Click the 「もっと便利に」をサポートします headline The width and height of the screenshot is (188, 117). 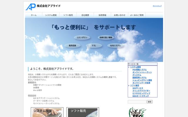point(94,27)
